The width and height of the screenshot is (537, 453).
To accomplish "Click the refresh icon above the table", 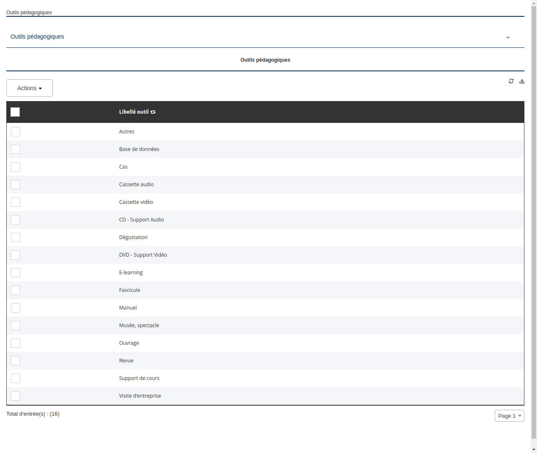I will coord(511,81).
